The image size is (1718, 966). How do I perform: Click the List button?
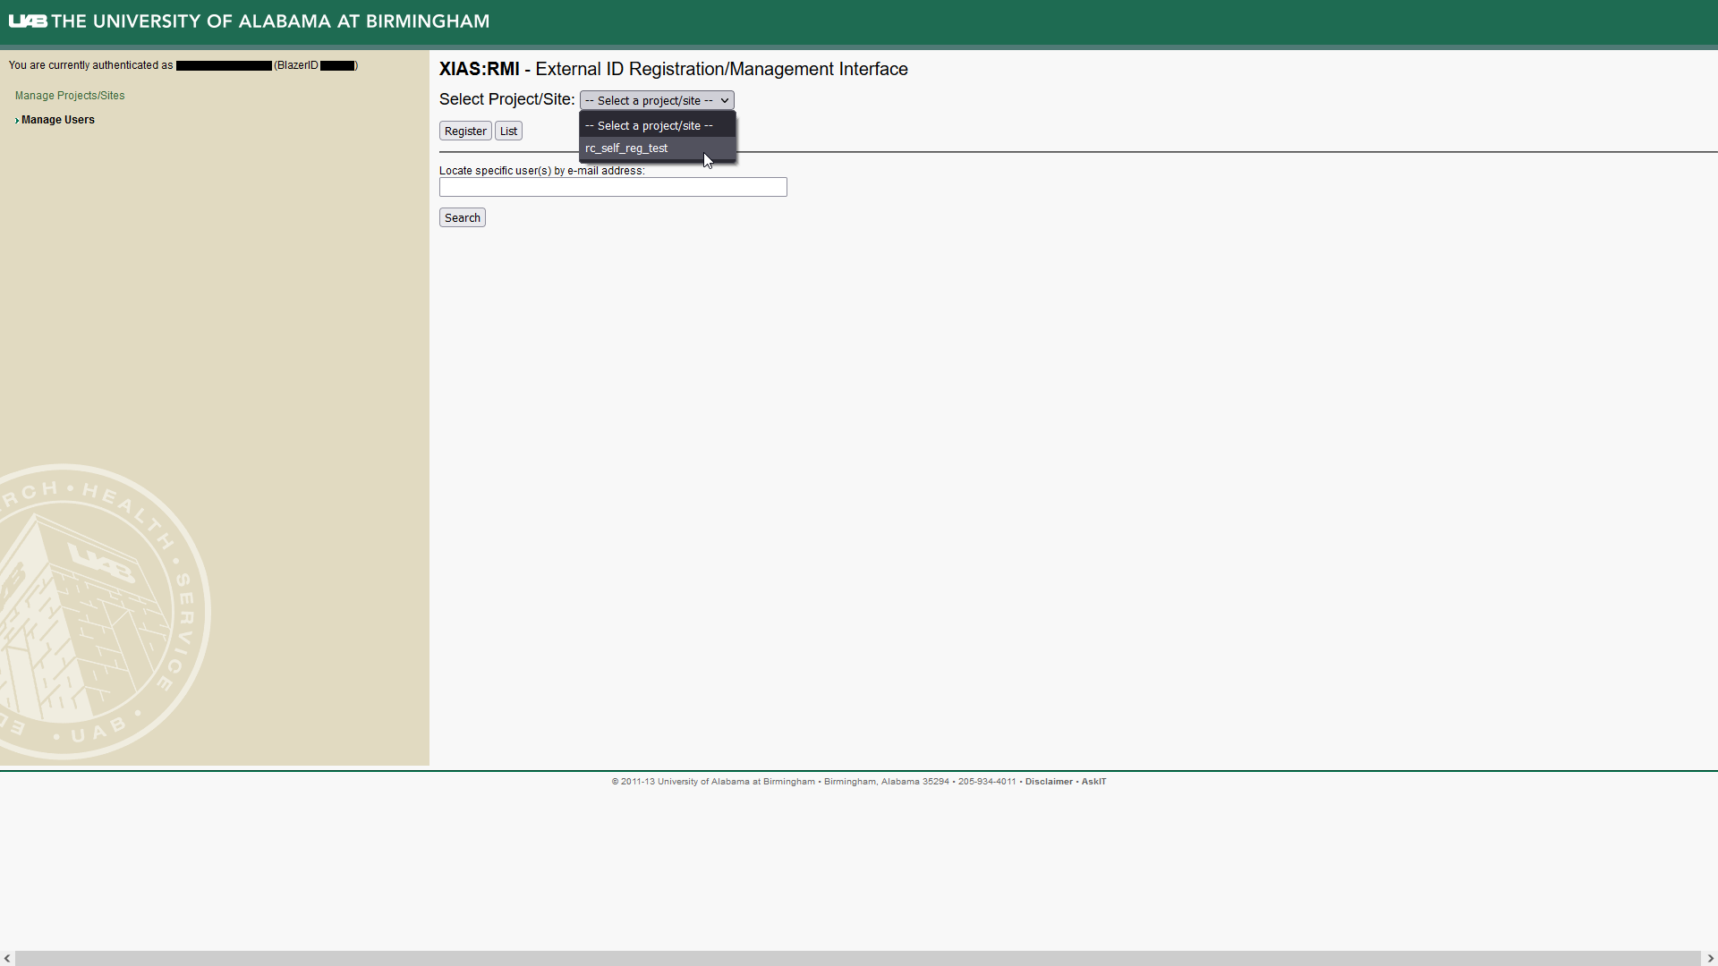coord(508,131)
